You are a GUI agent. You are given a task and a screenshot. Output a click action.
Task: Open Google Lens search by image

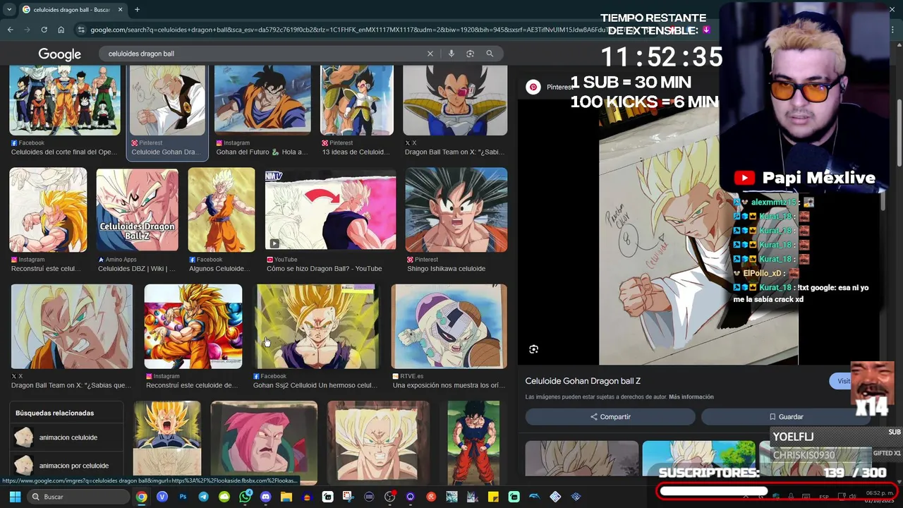470,54
